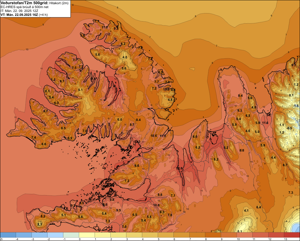The image size is (300, 241).
Task: Click the 4.6 temperature value
Action: (x=248, y=131)
